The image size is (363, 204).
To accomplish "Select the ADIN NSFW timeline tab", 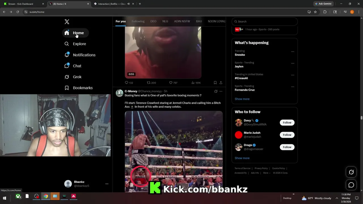I will (x=182, y=21).
